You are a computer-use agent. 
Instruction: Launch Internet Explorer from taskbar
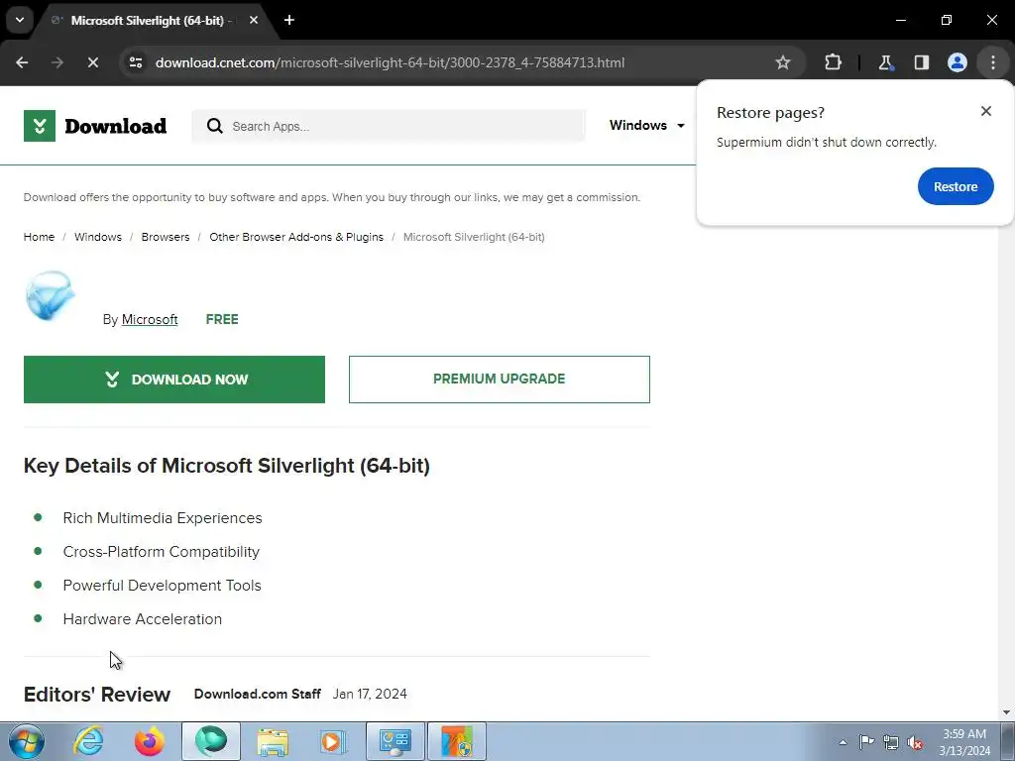[x=88, y=741]
